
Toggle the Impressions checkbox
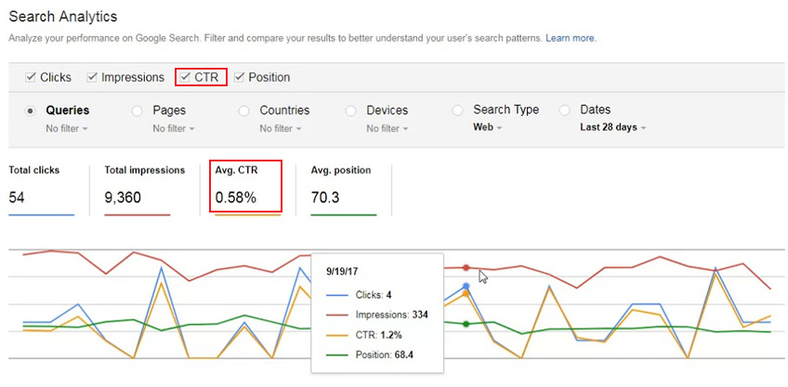[x=92, y=77]
